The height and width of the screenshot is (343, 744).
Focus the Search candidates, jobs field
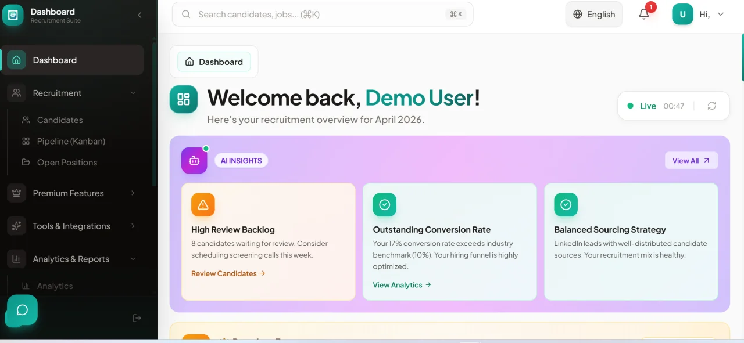[x=323, y=14]
